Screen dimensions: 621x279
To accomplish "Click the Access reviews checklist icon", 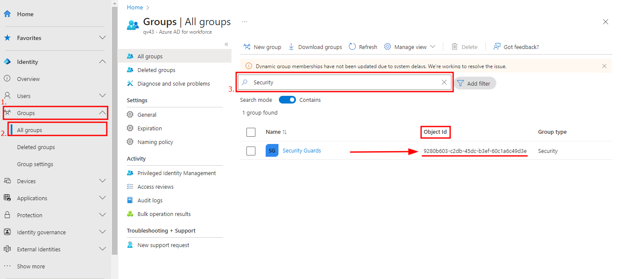I will [130, 187].
